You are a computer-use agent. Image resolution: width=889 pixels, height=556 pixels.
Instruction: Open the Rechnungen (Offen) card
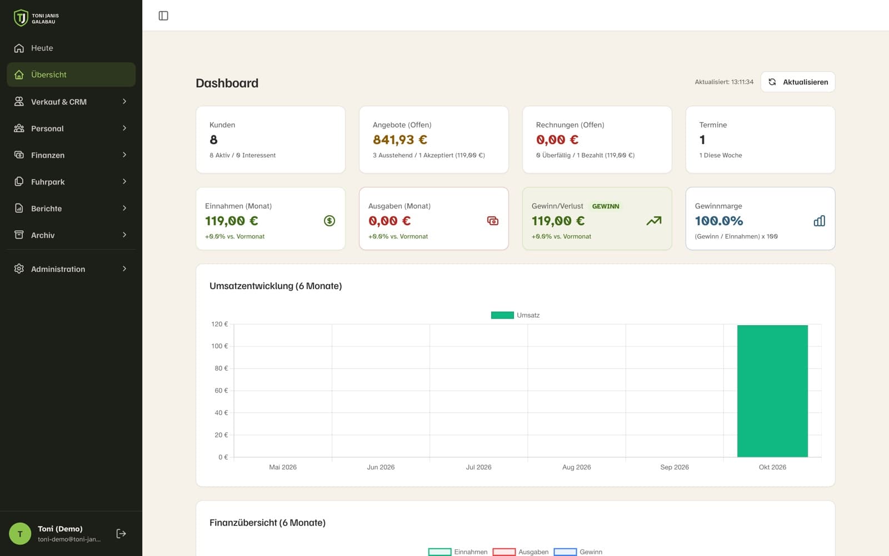[x=597, y=140]
